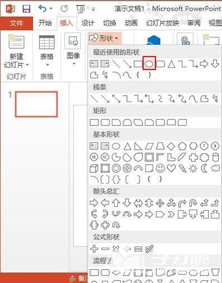
Task: Select the multiply sign equation shape
Action: pyautogui.click(x=116, y=249)
